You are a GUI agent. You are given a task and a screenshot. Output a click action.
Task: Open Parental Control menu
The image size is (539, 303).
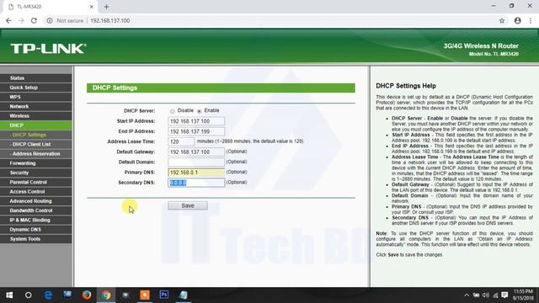pos(36,182)
